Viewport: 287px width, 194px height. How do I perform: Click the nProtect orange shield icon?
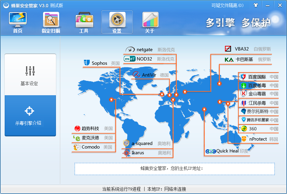pos(244,139)
